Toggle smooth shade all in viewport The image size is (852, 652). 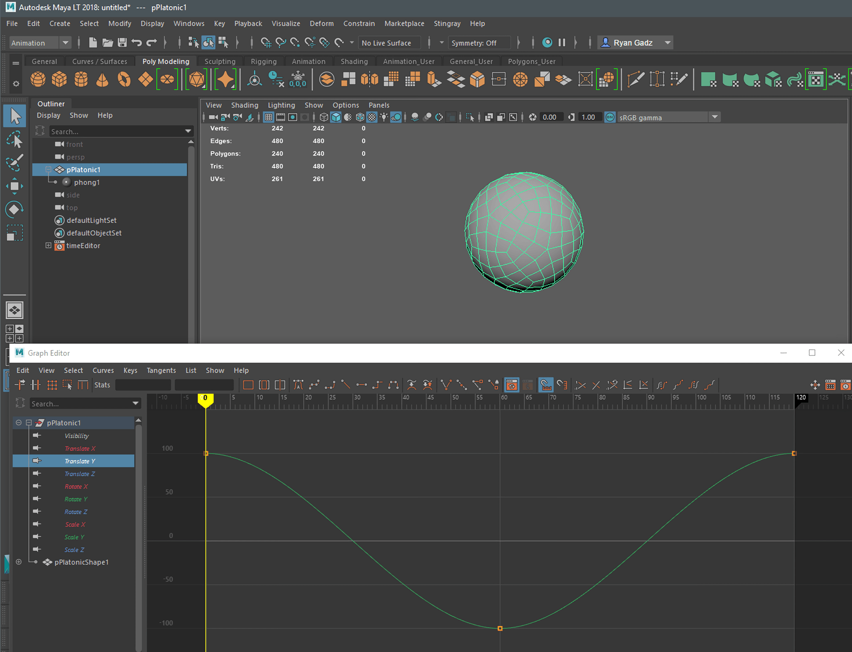[336, 117]
